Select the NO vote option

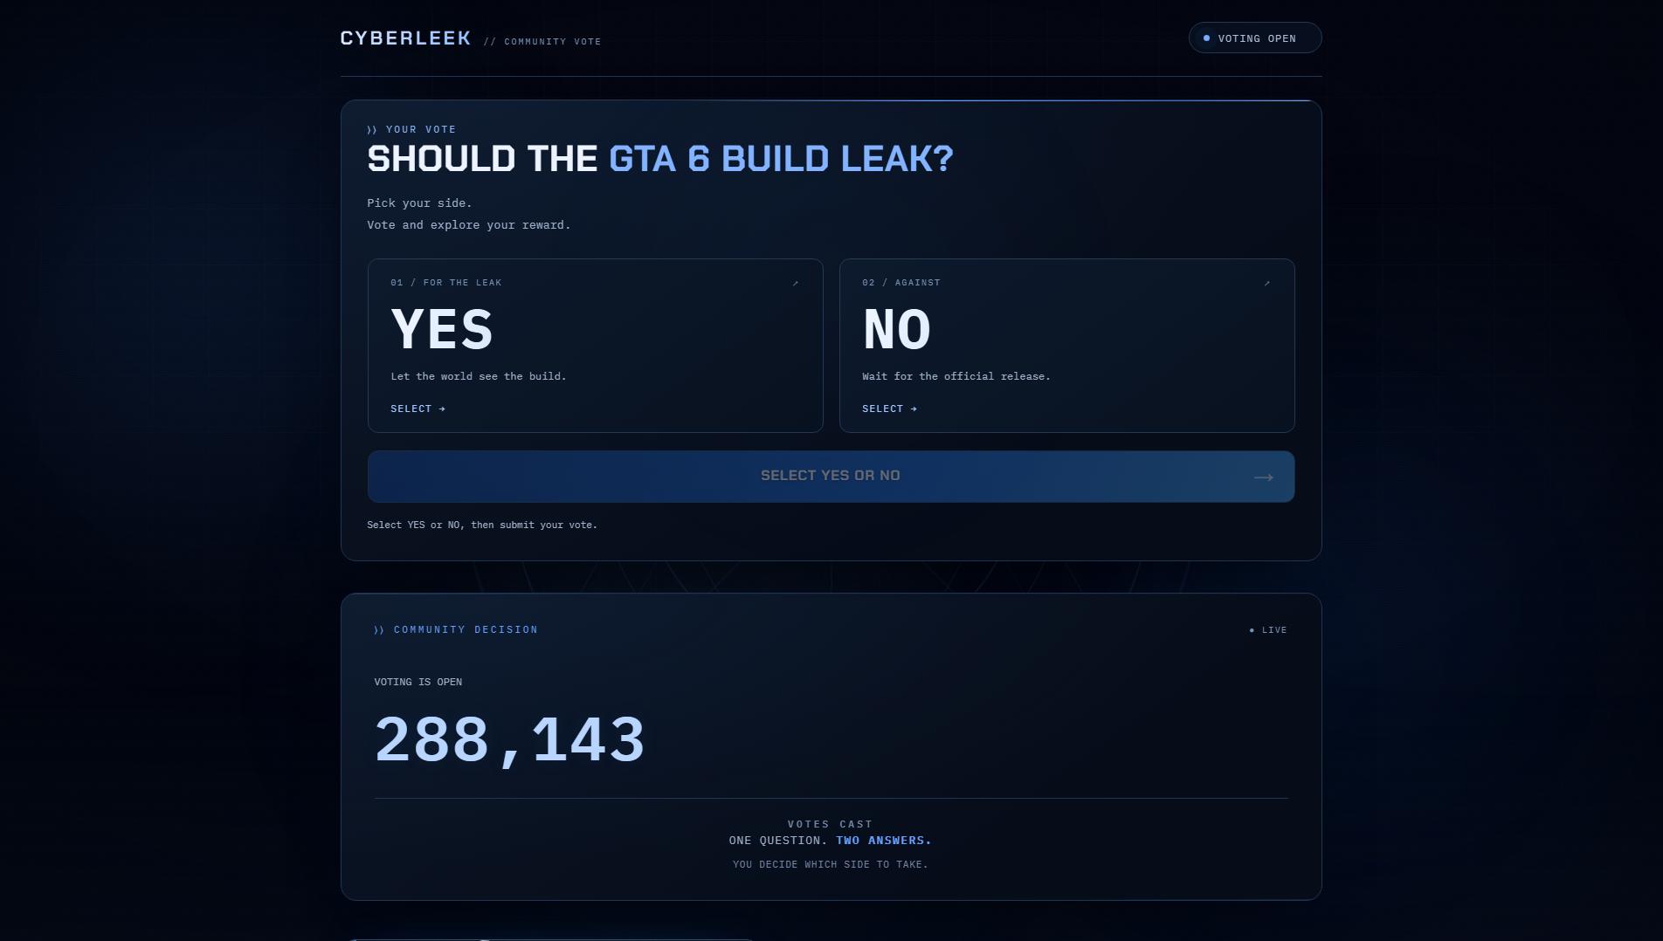pyautogui.click(x=1067, y=346)
